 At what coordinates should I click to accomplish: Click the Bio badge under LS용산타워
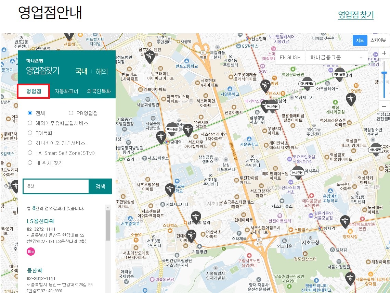30,252
